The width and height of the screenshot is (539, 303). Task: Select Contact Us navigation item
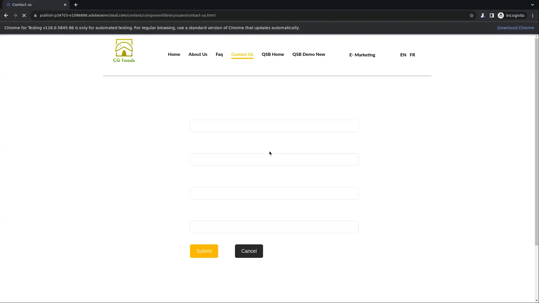(x=242, y=54)
